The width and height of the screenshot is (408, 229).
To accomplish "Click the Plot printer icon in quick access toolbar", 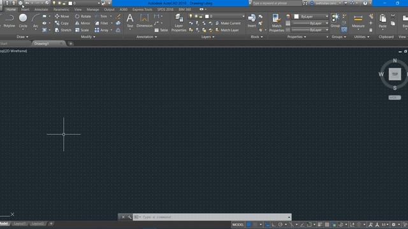I will [20, 3].
